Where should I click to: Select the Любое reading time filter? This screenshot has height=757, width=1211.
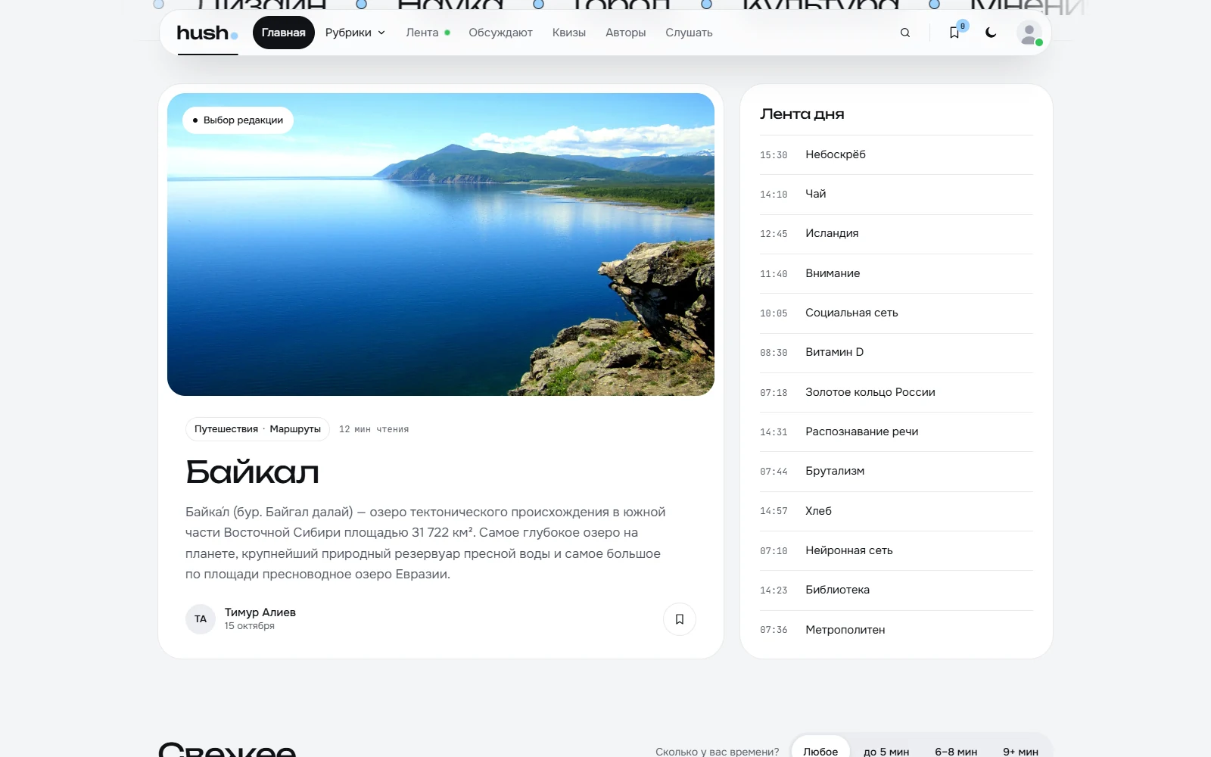820,751
